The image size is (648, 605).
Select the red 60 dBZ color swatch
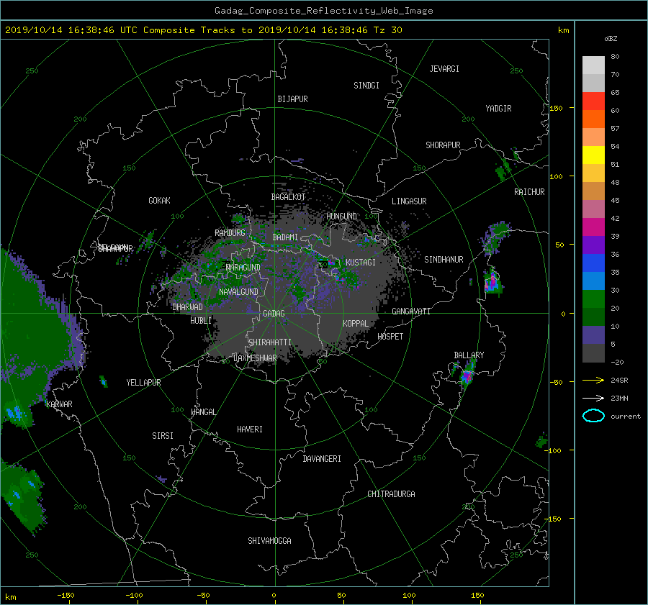(593, 101)
